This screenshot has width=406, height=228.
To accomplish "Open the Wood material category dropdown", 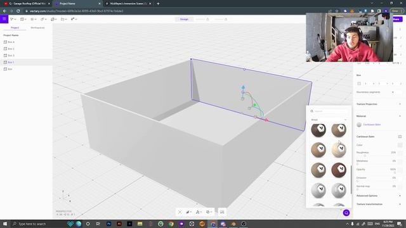I will (329, 120).
